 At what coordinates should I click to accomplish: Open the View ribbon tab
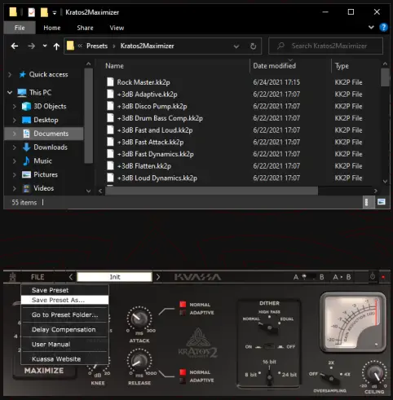[117, 28]
